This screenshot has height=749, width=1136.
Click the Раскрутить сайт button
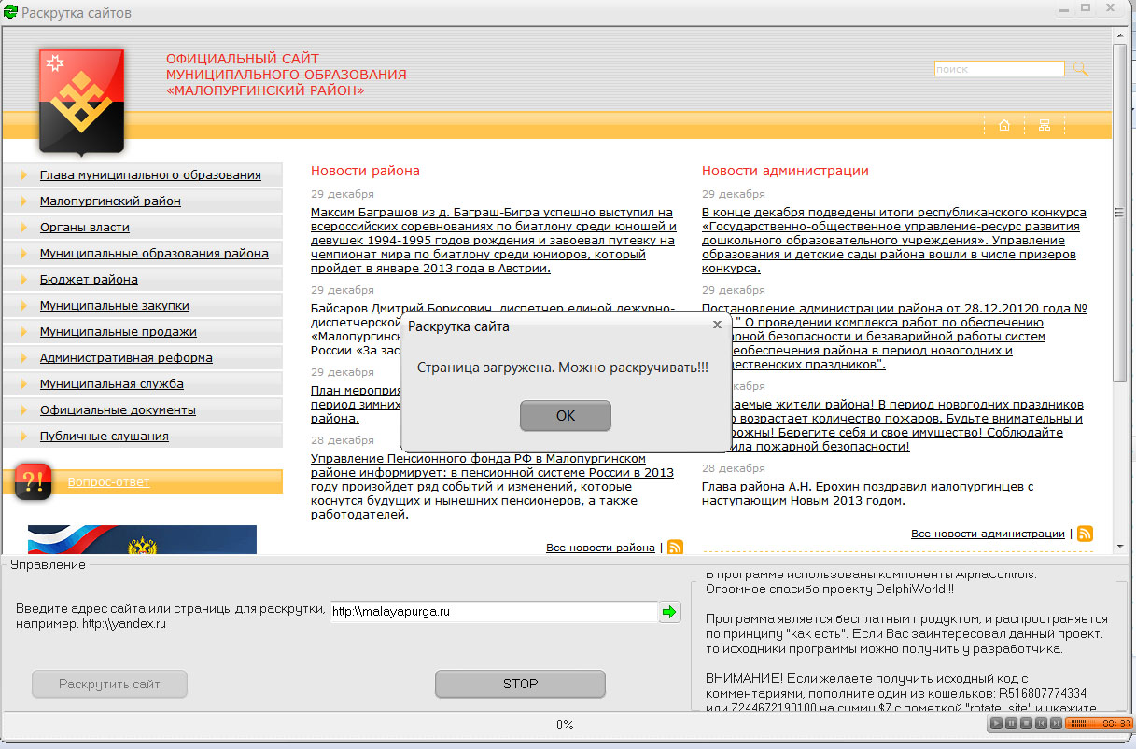[109, 684]
